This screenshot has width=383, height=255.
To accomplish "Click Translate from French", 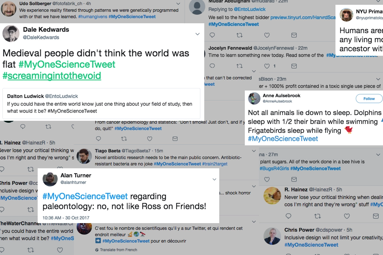I will point(118,250).
